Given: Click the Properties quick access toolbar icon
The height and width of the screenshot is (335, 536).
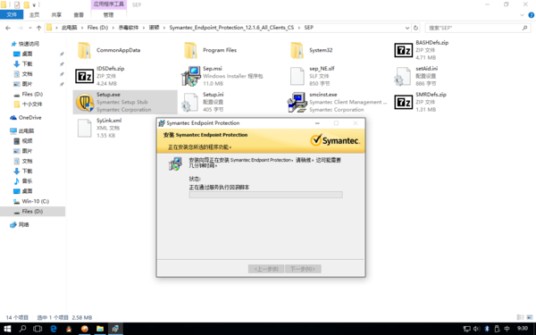Looking at the screenshot, I should pyautogui.click(x=17, y=4).
